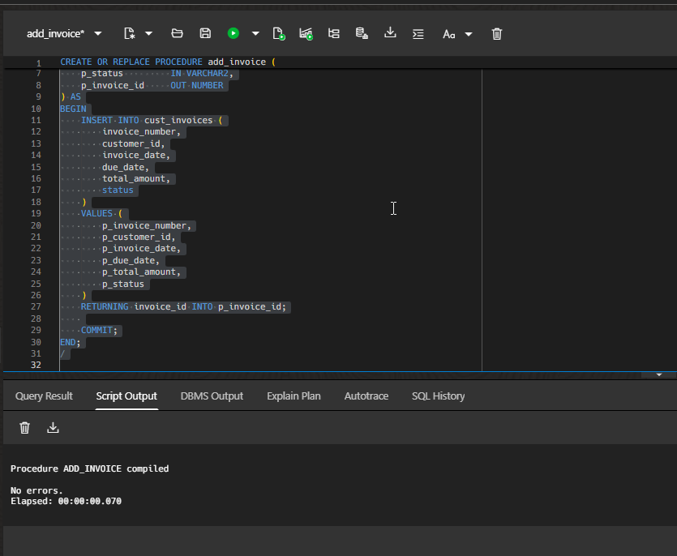Viewport: 677px width, 556px height.
Task: Execute statement using green Run button
Action: click(233, 33)
